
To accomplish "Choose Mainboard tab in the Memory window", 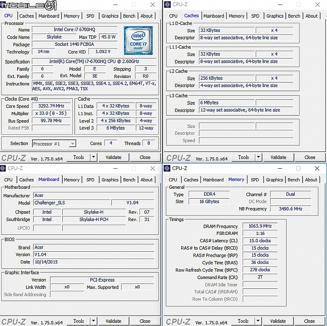I will [213, 180].
